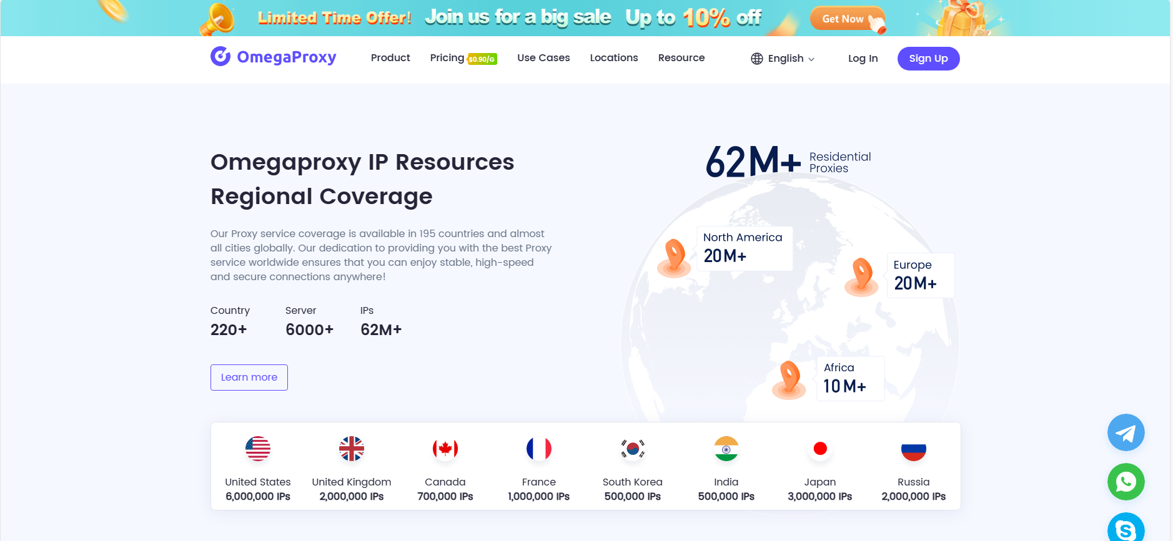Click "3,000,000 IPs" under Japan
1173x541 pixels.
820,497
